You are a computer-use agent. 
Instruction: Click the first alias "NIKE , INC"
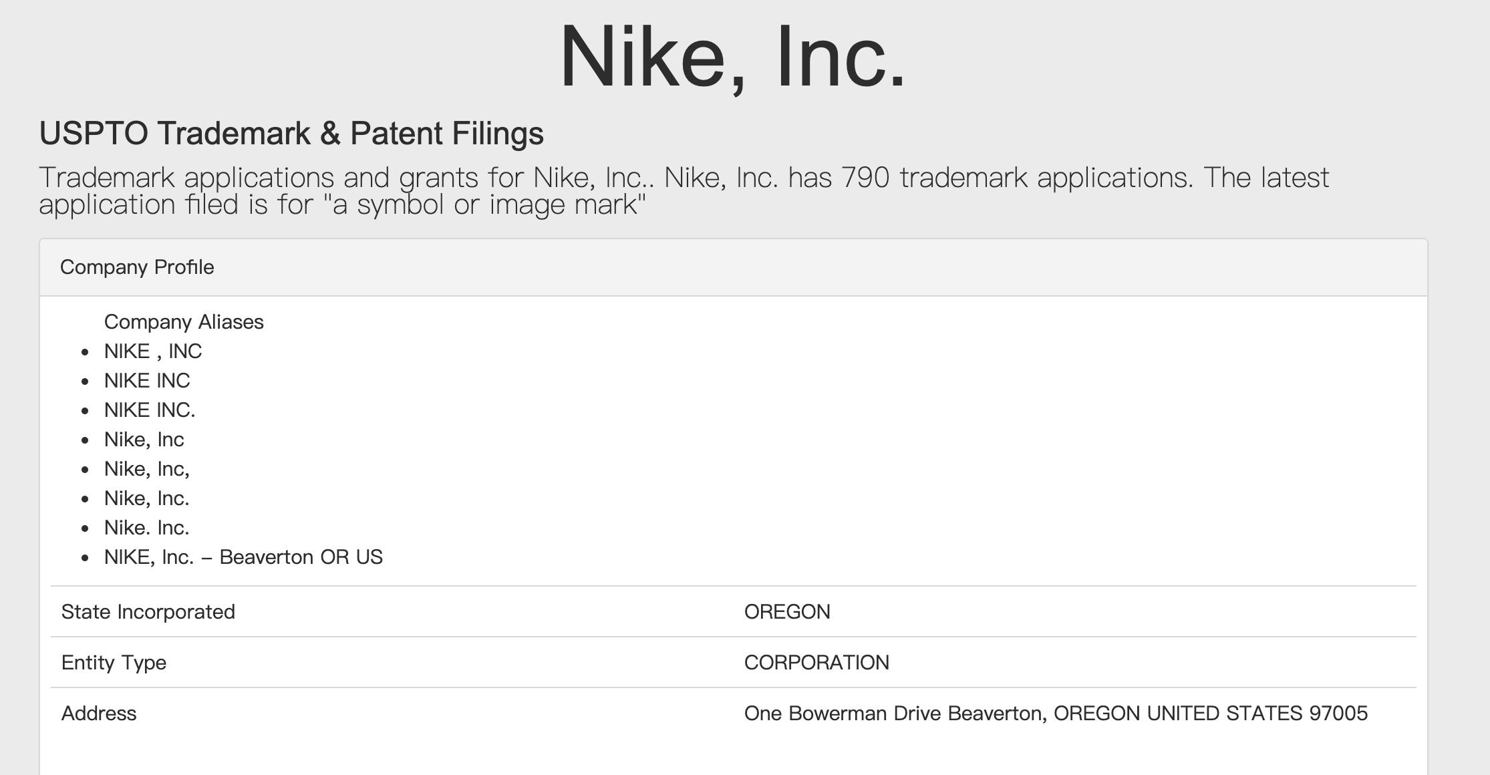(153, 351)
